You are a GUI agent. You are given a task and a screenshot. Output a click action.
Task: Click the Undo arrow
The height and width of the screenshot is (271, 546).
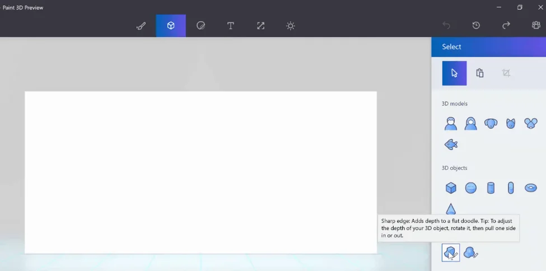[446, 25]
